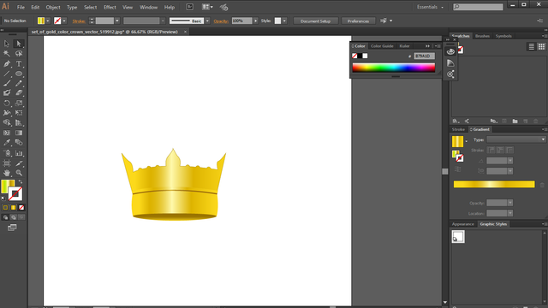
Task: Click the orange Opacity link label
Action: pyautogui.click(x=221, y=21)
